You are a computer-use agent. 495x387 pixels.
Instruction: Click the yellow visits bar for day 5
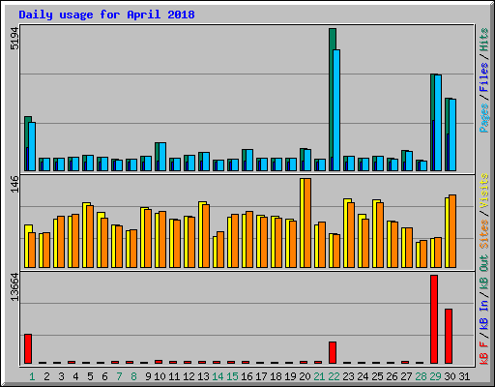(x=84, y=235)
